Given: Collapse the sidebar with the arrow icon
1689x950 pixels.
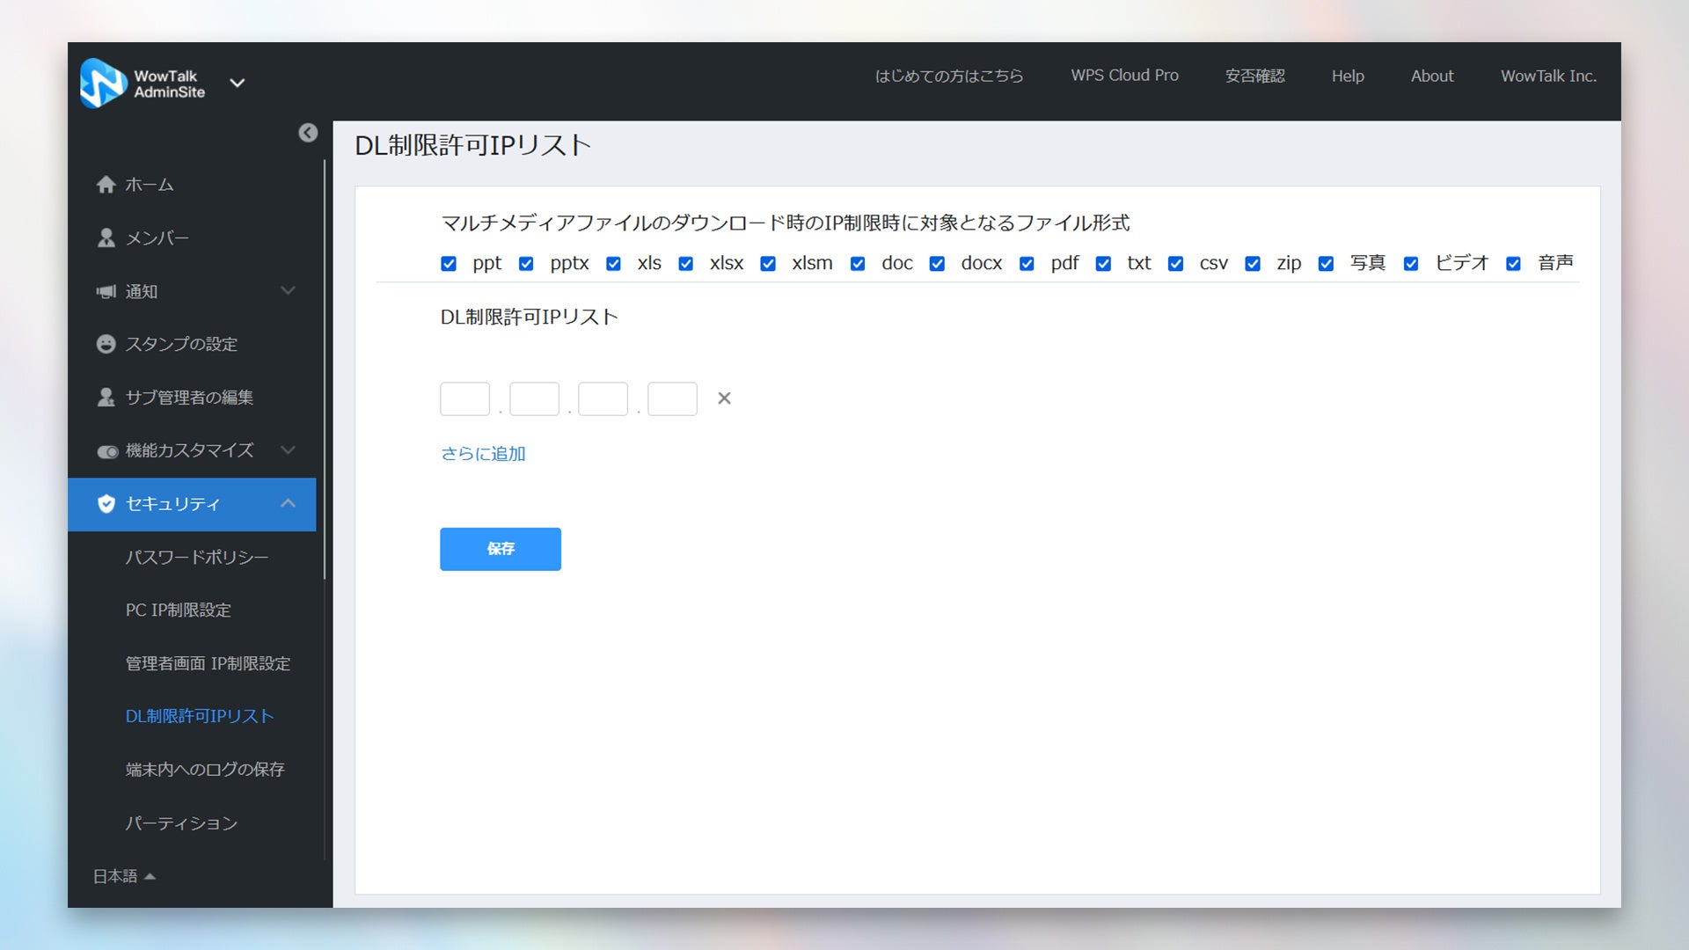Looking at the screenshot, I should coord(308,133).
